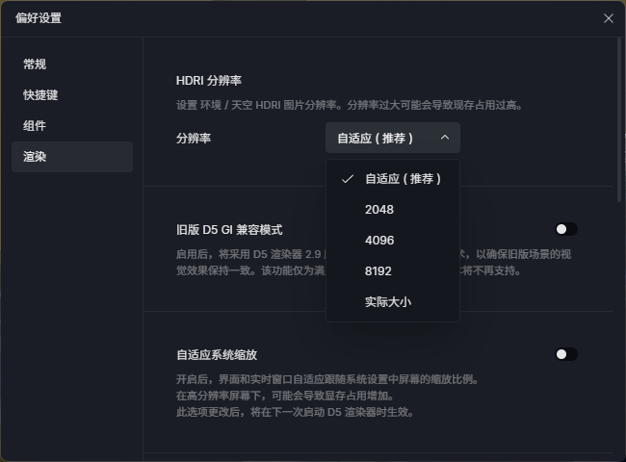Collapse the 分辨率 combo box

click(x=392, y=138)
